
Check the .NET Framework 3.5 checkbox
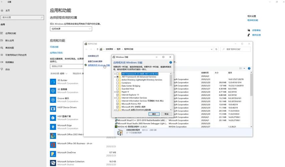pos(117,74)
